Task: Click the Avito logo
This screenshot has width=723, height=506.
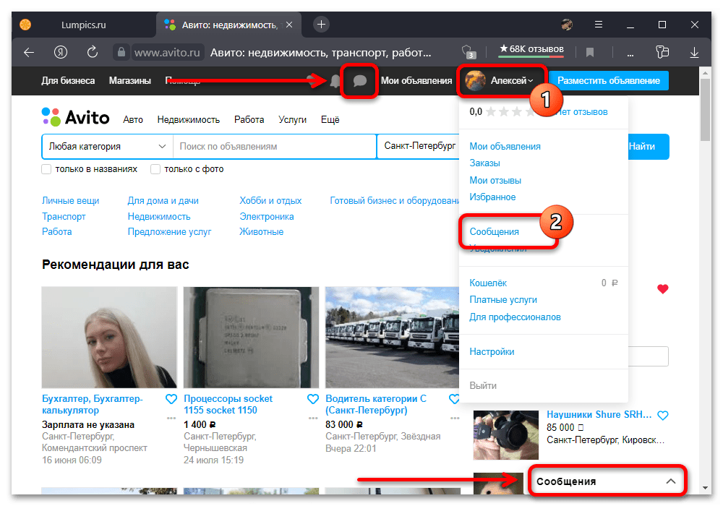Action: pyautogui.click(x=76, y=117)
